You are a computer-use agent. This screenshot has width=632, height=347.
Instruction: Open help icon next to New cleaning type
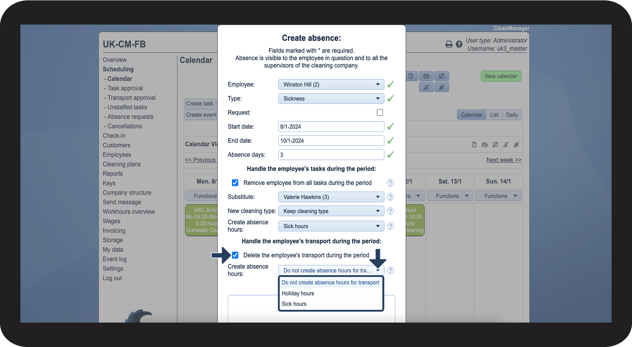(x=391, y=211)
